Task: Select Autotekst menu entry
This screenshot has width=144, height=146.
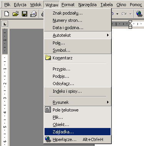Action: pos(78,35)
